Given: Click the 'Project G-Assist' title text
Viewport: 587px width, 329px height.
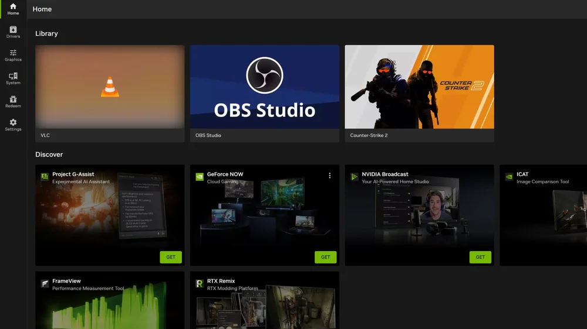Looking at the screenshot, I should 73,174.
